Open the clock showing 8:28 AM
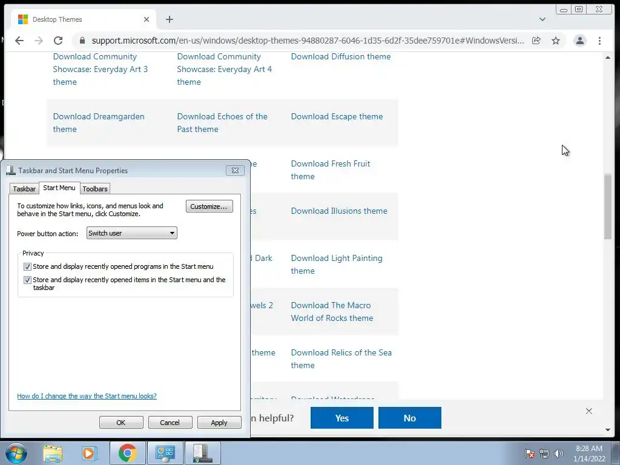Image resolution: width=620 pixels, height=465 pixels. point(589,453)
